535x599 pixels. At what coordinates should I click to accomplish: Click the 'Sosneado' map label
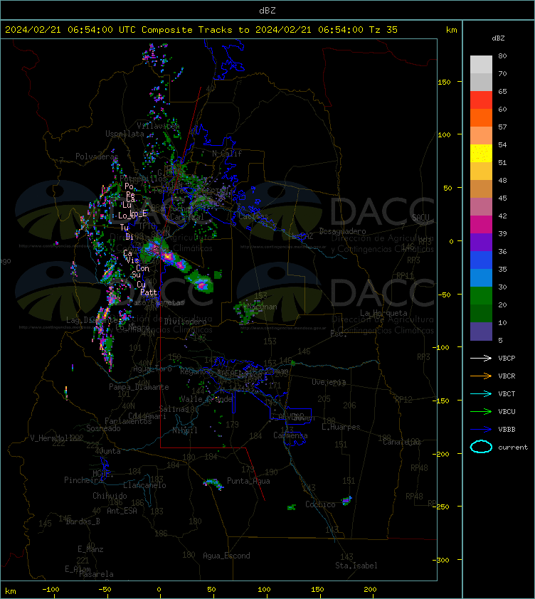click(x=103, y=428)
